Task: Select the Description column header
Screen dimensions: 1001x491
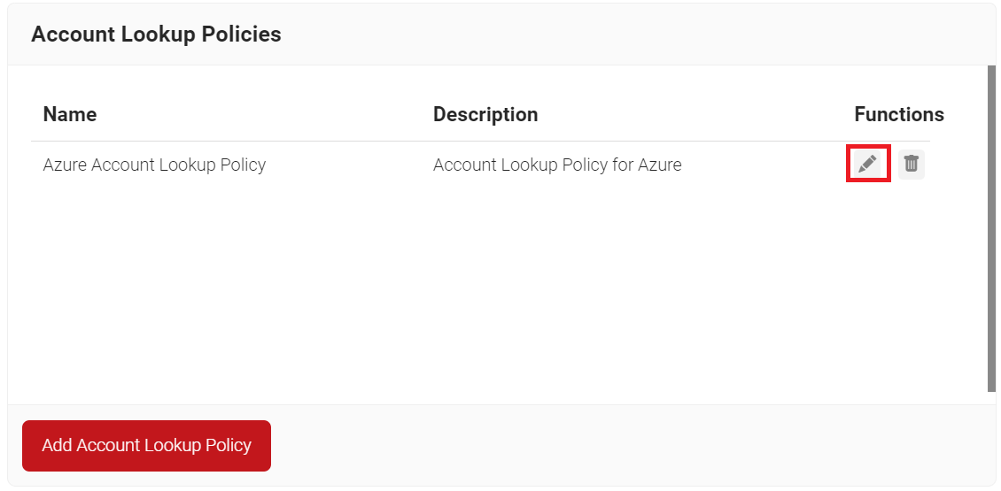Action: click(485, 114)
